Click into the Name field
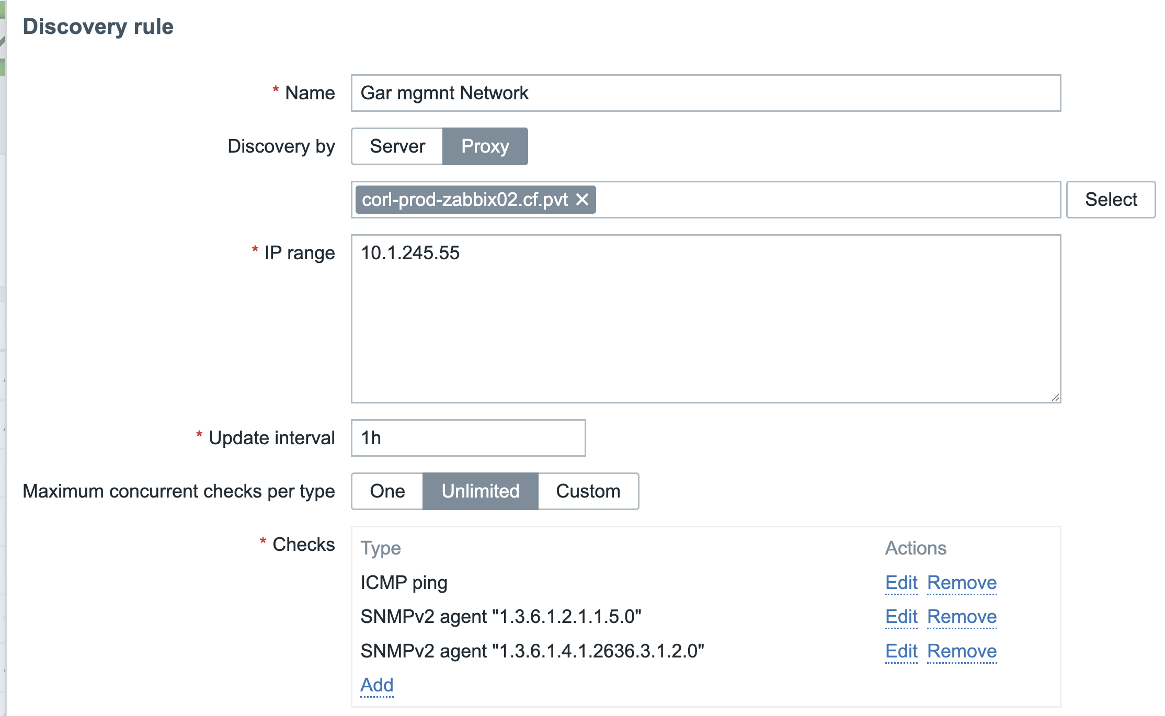The height and width of the screenshot is (716, 1165). click(706, 93)
